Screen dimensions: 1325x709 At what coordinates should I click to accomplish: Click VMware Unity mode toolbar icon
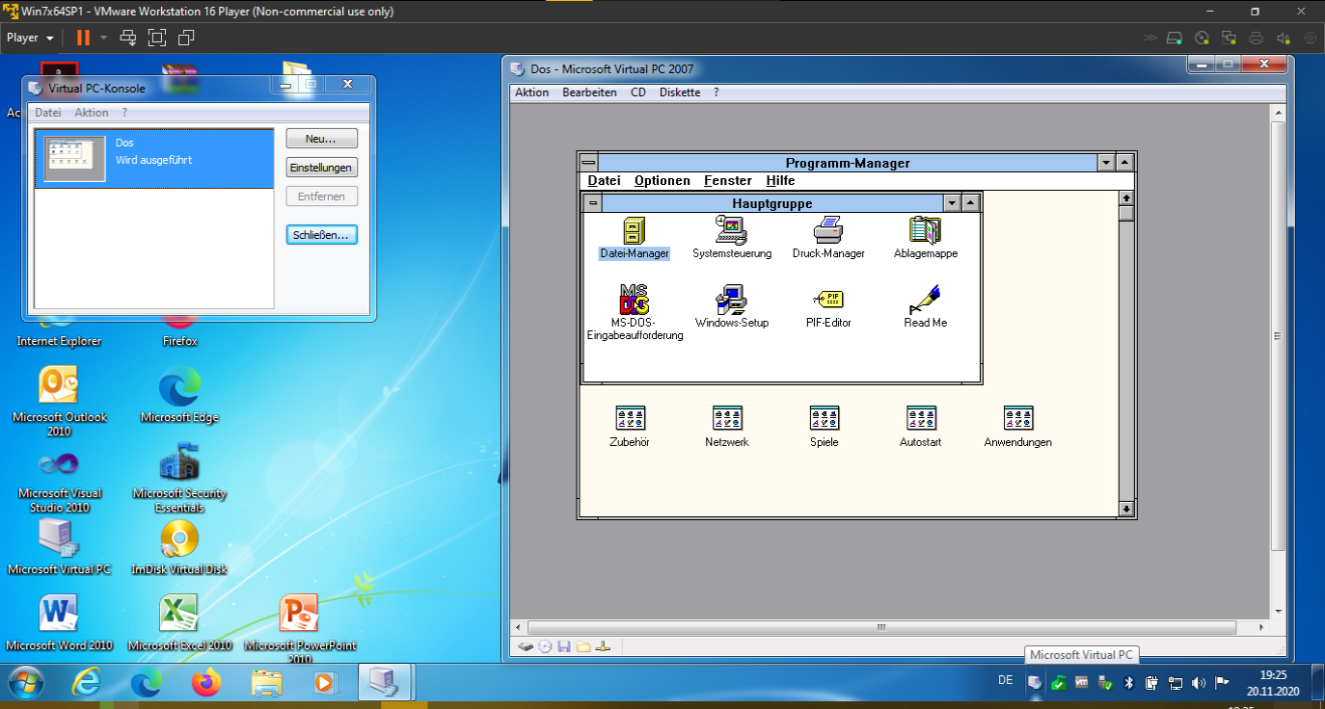[186, 38]
